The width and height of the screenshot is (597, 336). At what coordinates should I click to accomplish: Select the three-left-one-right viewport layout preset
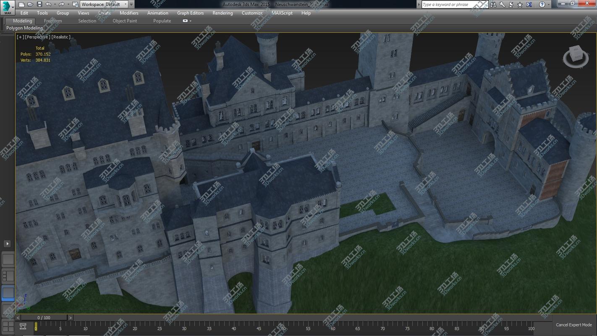[8, 276]
